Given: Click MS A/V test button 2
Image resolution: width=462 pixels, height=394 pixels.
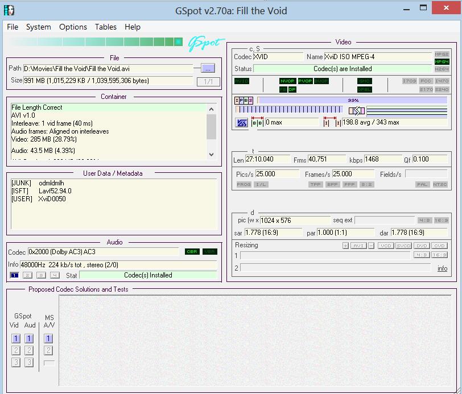Looking at the screenshot, I should tap(48, 350).
